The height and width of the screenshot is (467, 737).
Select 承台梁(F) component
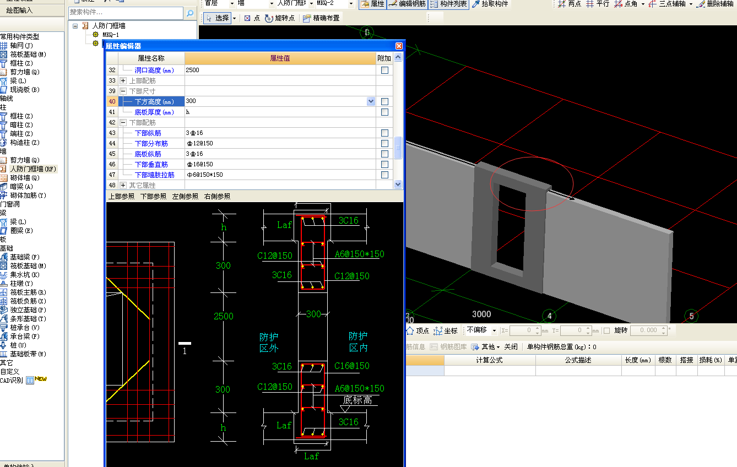pyautogui.click(x=24, y=336)
